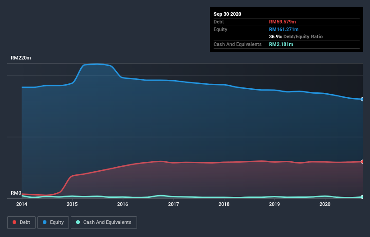Click the 2018 x-axis label

coord(224,204)
